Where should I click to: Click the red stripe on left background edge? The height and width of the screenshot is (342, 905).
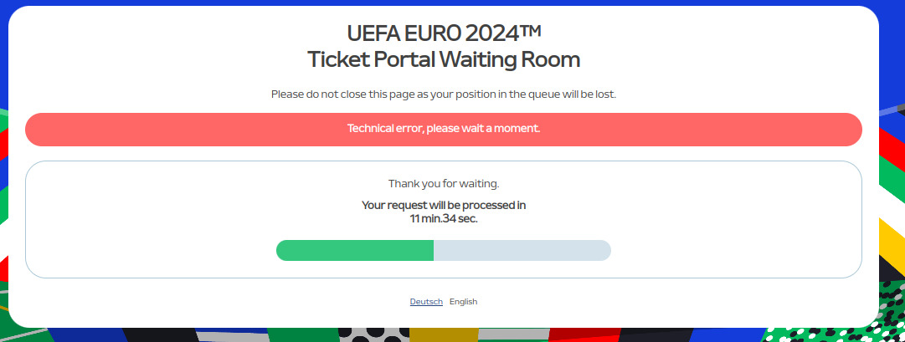[x=3, y=144]
